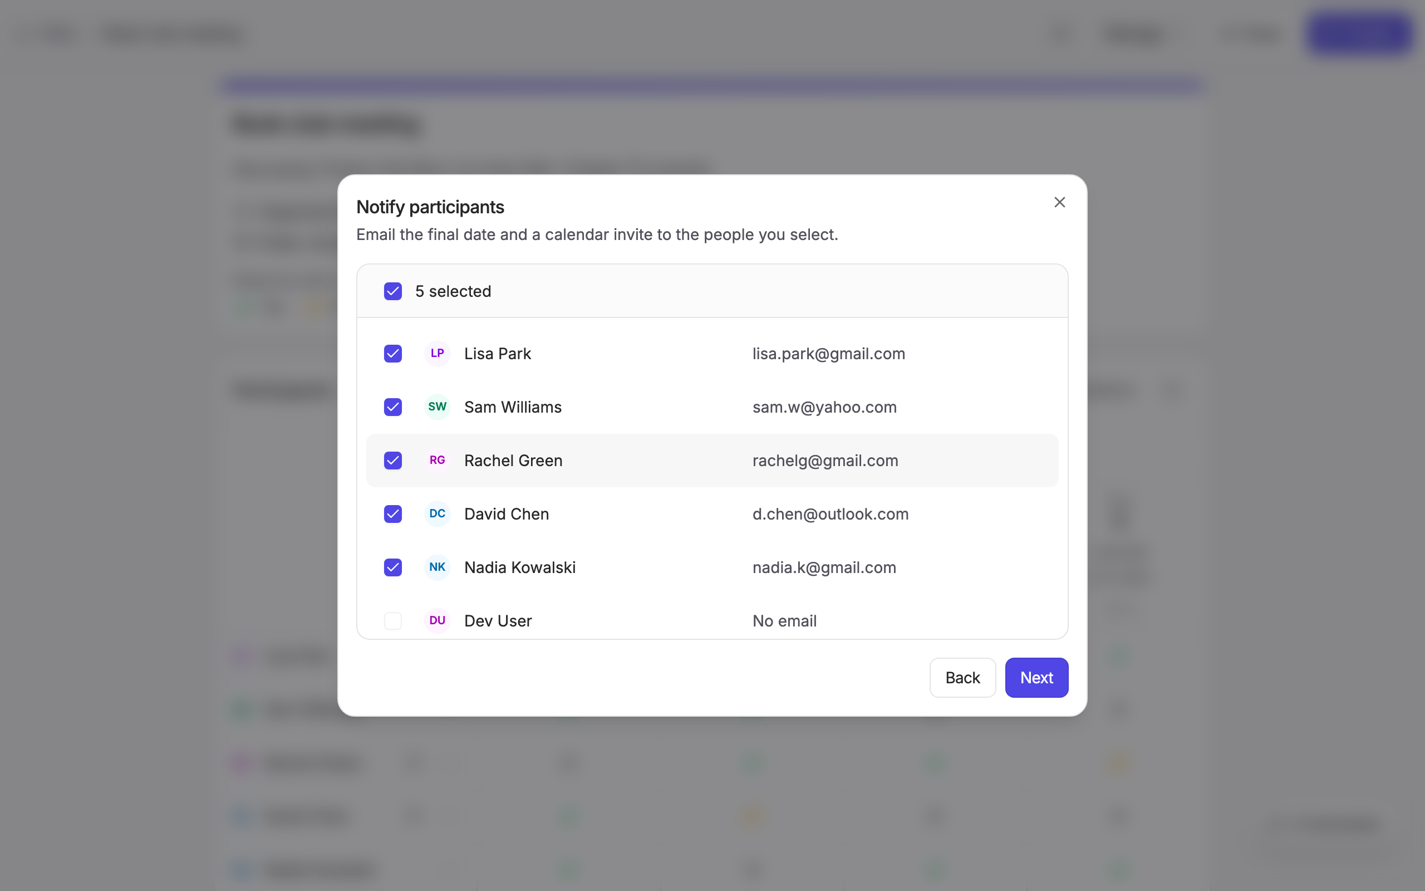Deselect Rachel Green's checkbox
The width and height of the screenshot is (1425, 891).
(x=393, y=460)
